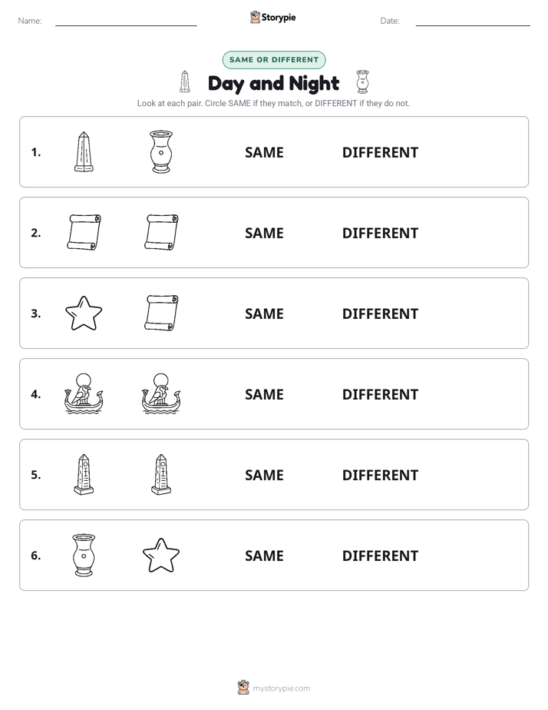Open the mystorypie.com footer link

281,688
